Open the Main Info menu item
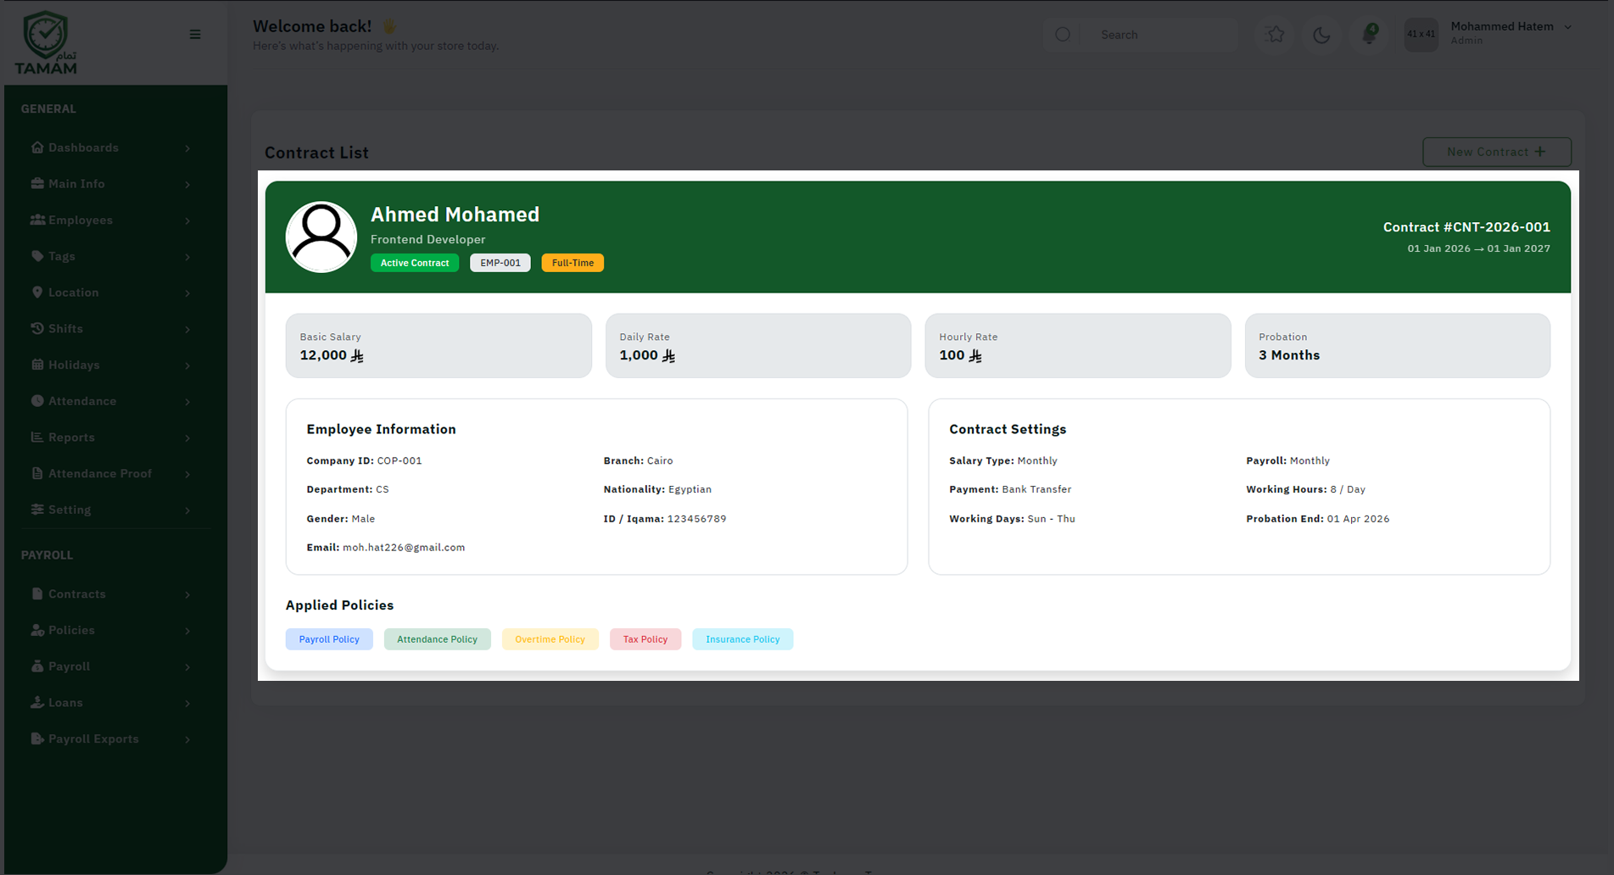Image resolution: width=1614 pixels, height=875 pixels. 111,183
